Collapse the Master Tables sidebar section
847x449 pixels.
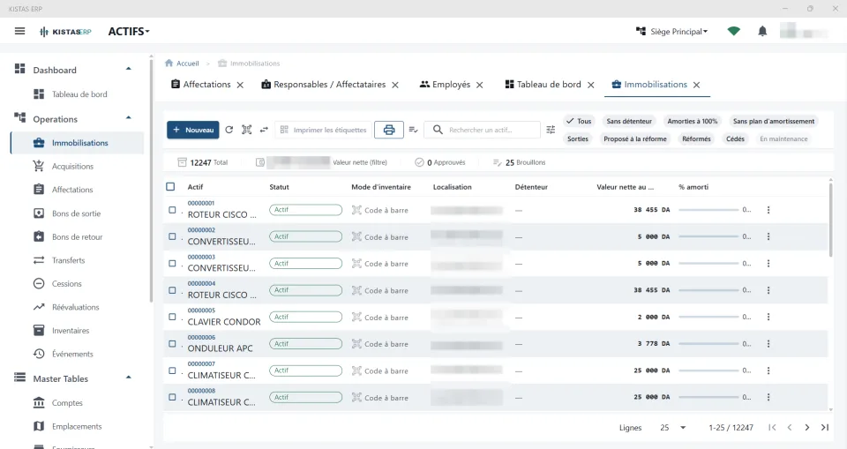129,378
